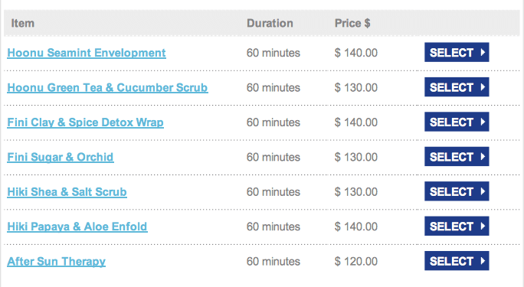This screenshot has width=524, height=287.
Task: Open Hiki Papaya & Aloe Enfold link
Action: [77, 227]
